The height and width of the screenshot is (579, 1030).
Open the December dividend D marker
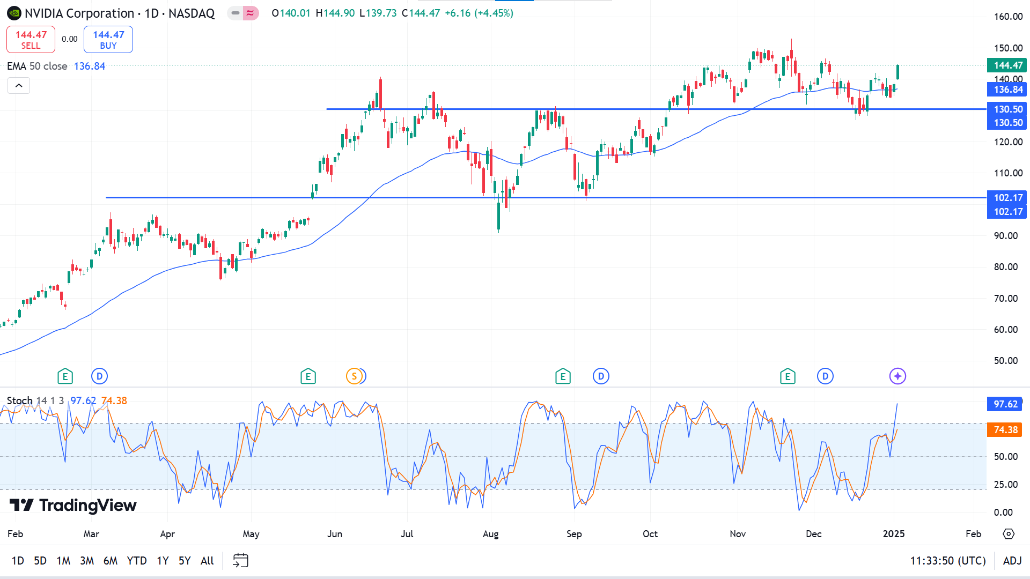(x=825, y=376)
